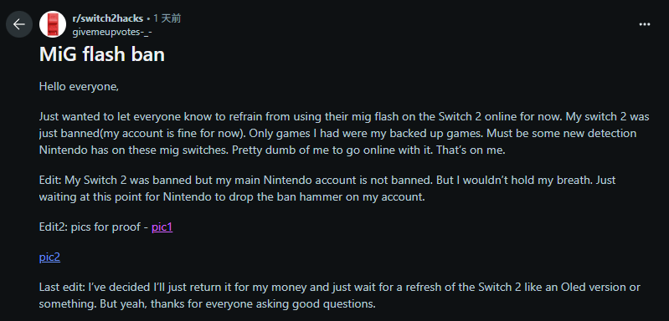Open the three-dot post options menu
Screen dimensions: 669x321
pyautogui.click(x=644, y=24)
